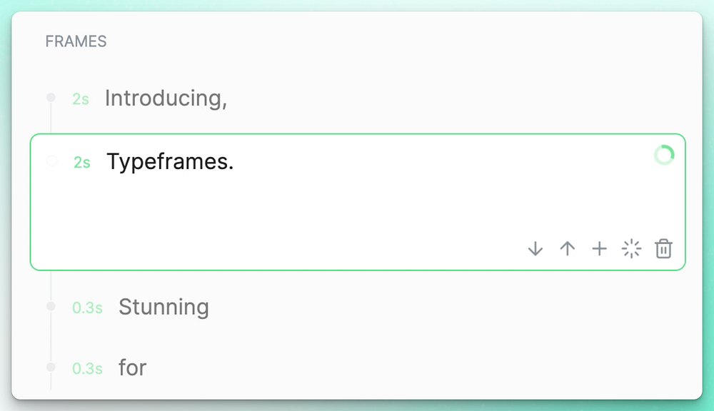Open the 2s duration of Introducing frame
The image size is (714, 411).
[x=81, y=99]
